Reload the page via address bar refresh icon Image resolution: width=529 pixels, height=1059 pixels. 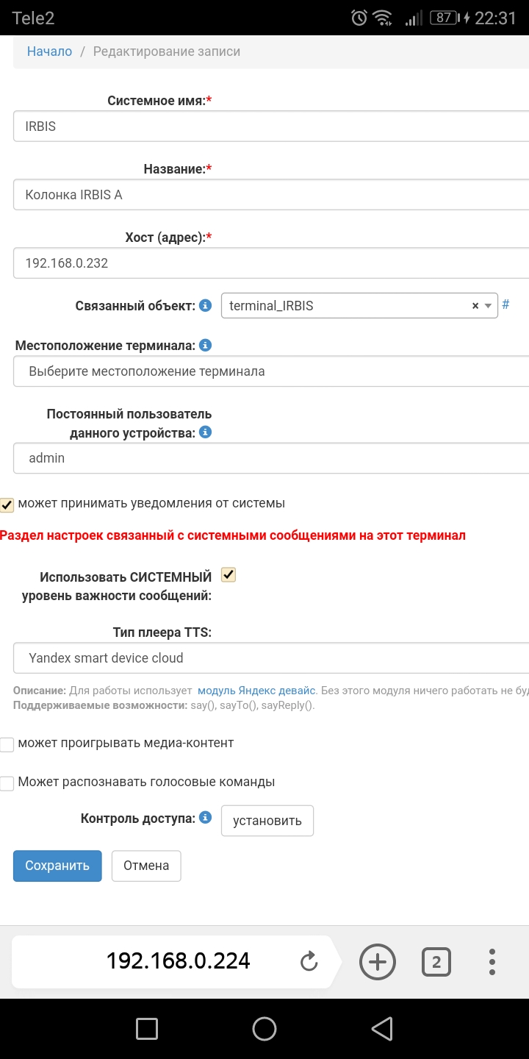[x=309, y=961]
